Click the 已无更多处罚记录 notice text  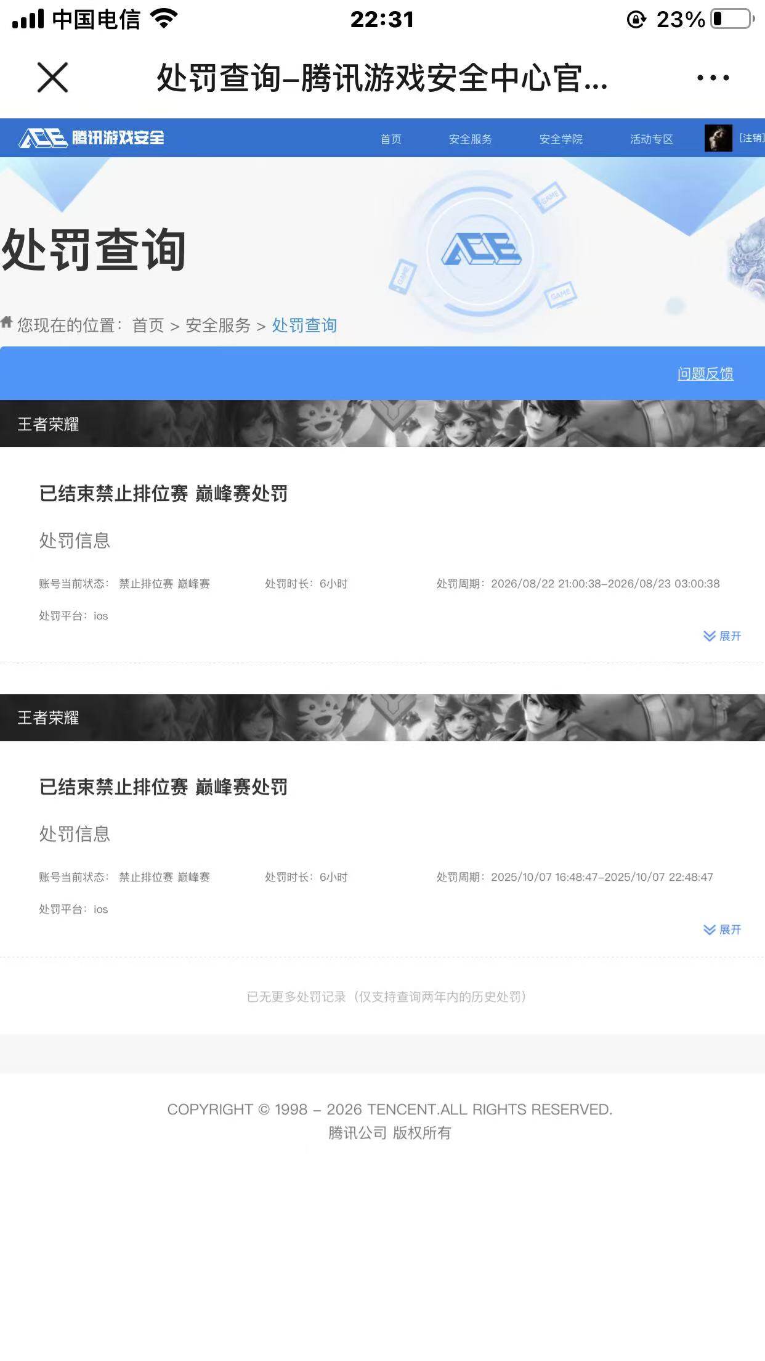pyautogui.click(x=386, y=997)
